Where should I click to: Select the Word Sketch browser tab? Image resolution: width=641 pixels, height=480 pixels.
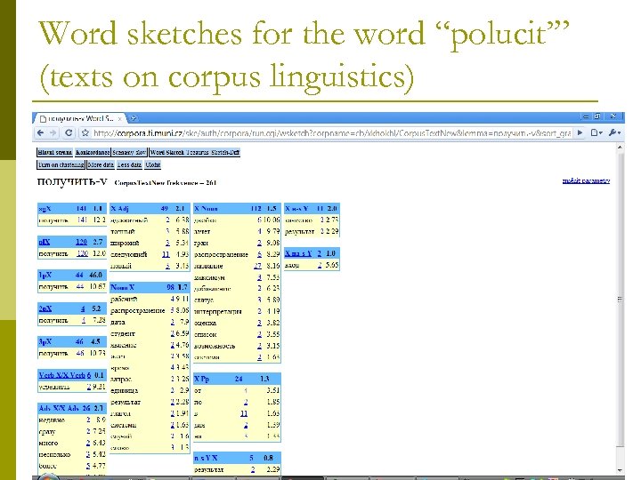point(78,118)
